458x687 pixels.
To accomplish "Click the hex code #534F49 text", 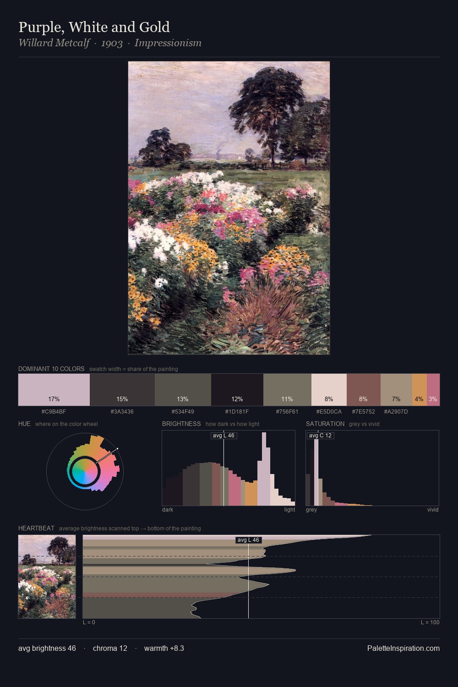I will point(183,412).
